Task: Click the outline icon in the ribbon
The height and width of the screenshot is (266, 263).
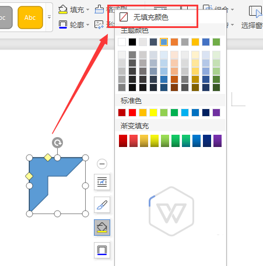Action: click(x=63, y=24)
